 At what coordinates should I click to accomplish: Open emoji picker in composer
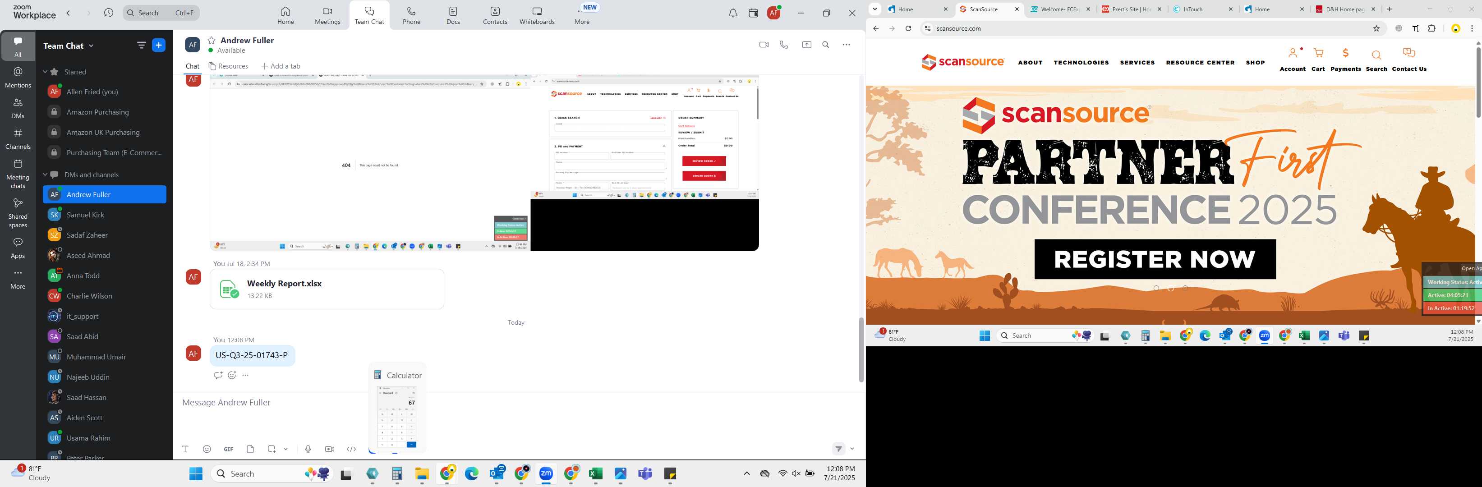click(207, 449)
